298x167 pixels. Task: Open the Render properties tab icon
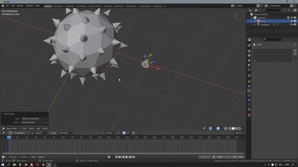[x=249, y=51]
